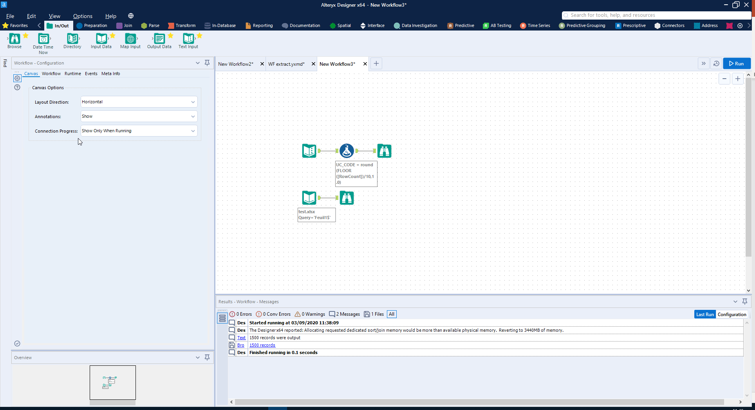The height and width of the screenshot is (410, 755).
Task: Click the test.xlsx Input Data node
Action: pos(309,198)
